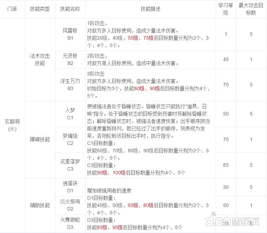Viewport: 267px width, 233px height.
Task: Select the 梦魂绕 C2 skill name
Action: click(70, 139)
